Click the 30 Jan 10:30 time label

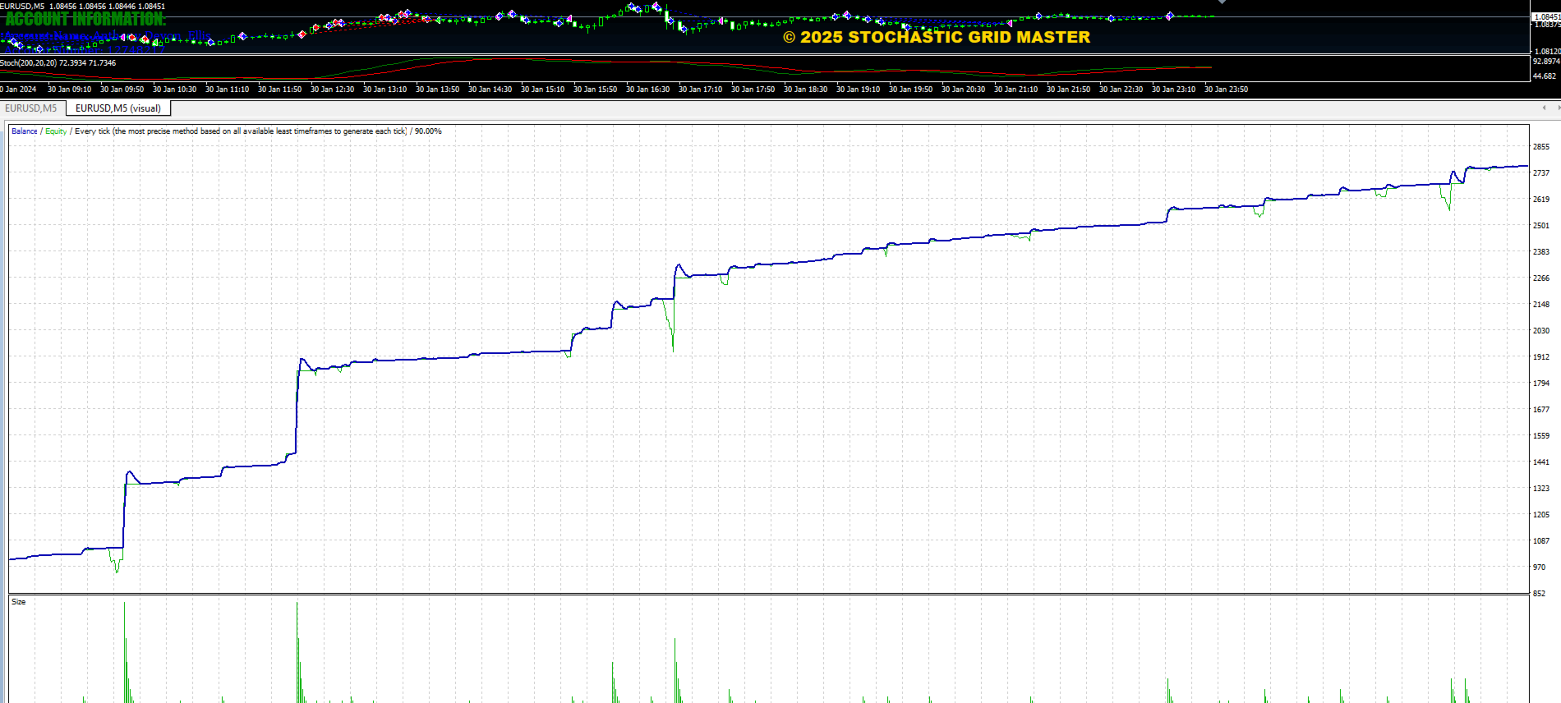[x=175, y=90]
